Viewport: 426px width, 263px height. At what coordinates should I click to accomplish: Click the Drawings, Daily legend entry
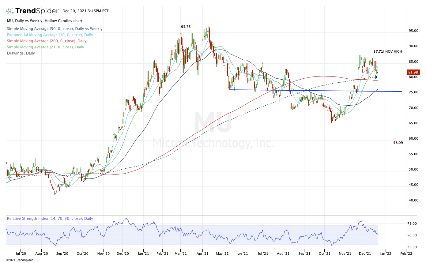21,53
